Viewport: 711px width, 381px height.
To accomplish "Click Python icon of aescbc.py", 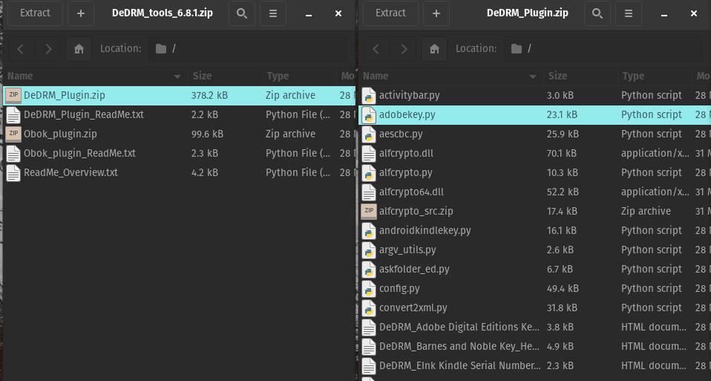I will coord(369,134).
